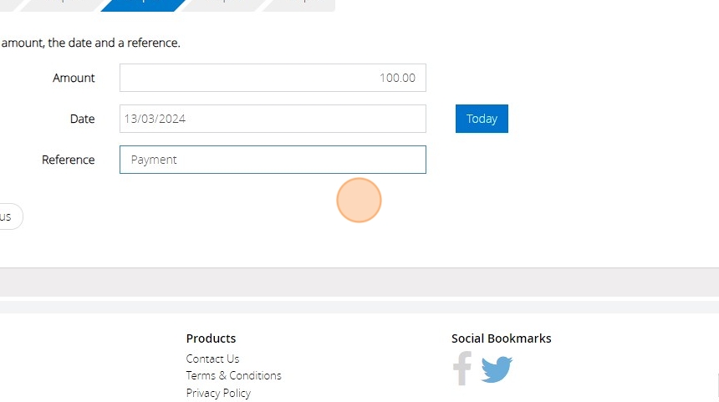Screen dimensions: 719x402
Task: Click the Products footer heading
Action: [x=211, y=338]
